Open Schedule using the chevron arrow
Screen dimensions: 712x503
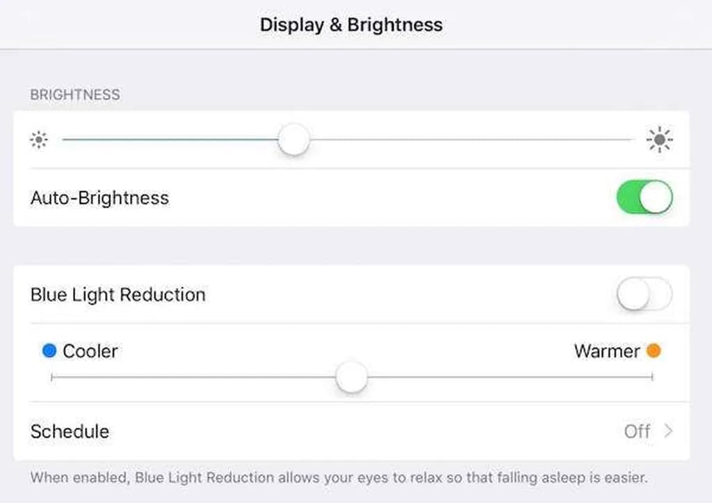click(x=668, y=431)
